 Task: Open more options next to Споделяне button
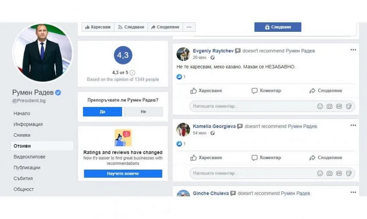coord(189,27)
